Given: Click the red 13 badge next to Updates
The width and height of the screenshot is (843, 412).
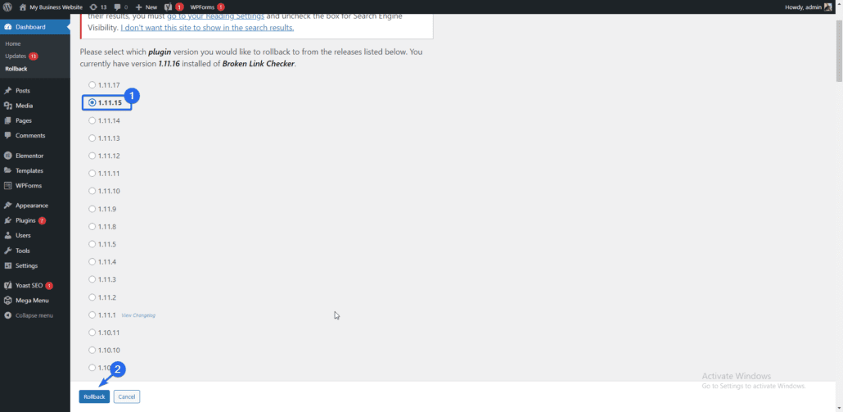Looking at the screenshot, I should [34, 56].
